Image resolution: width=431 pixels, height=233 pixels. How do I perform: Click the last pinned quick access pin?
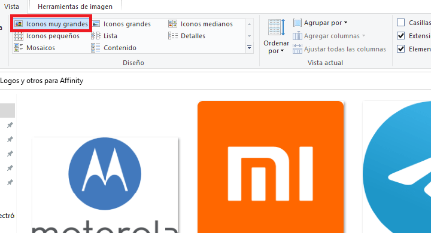10,182
